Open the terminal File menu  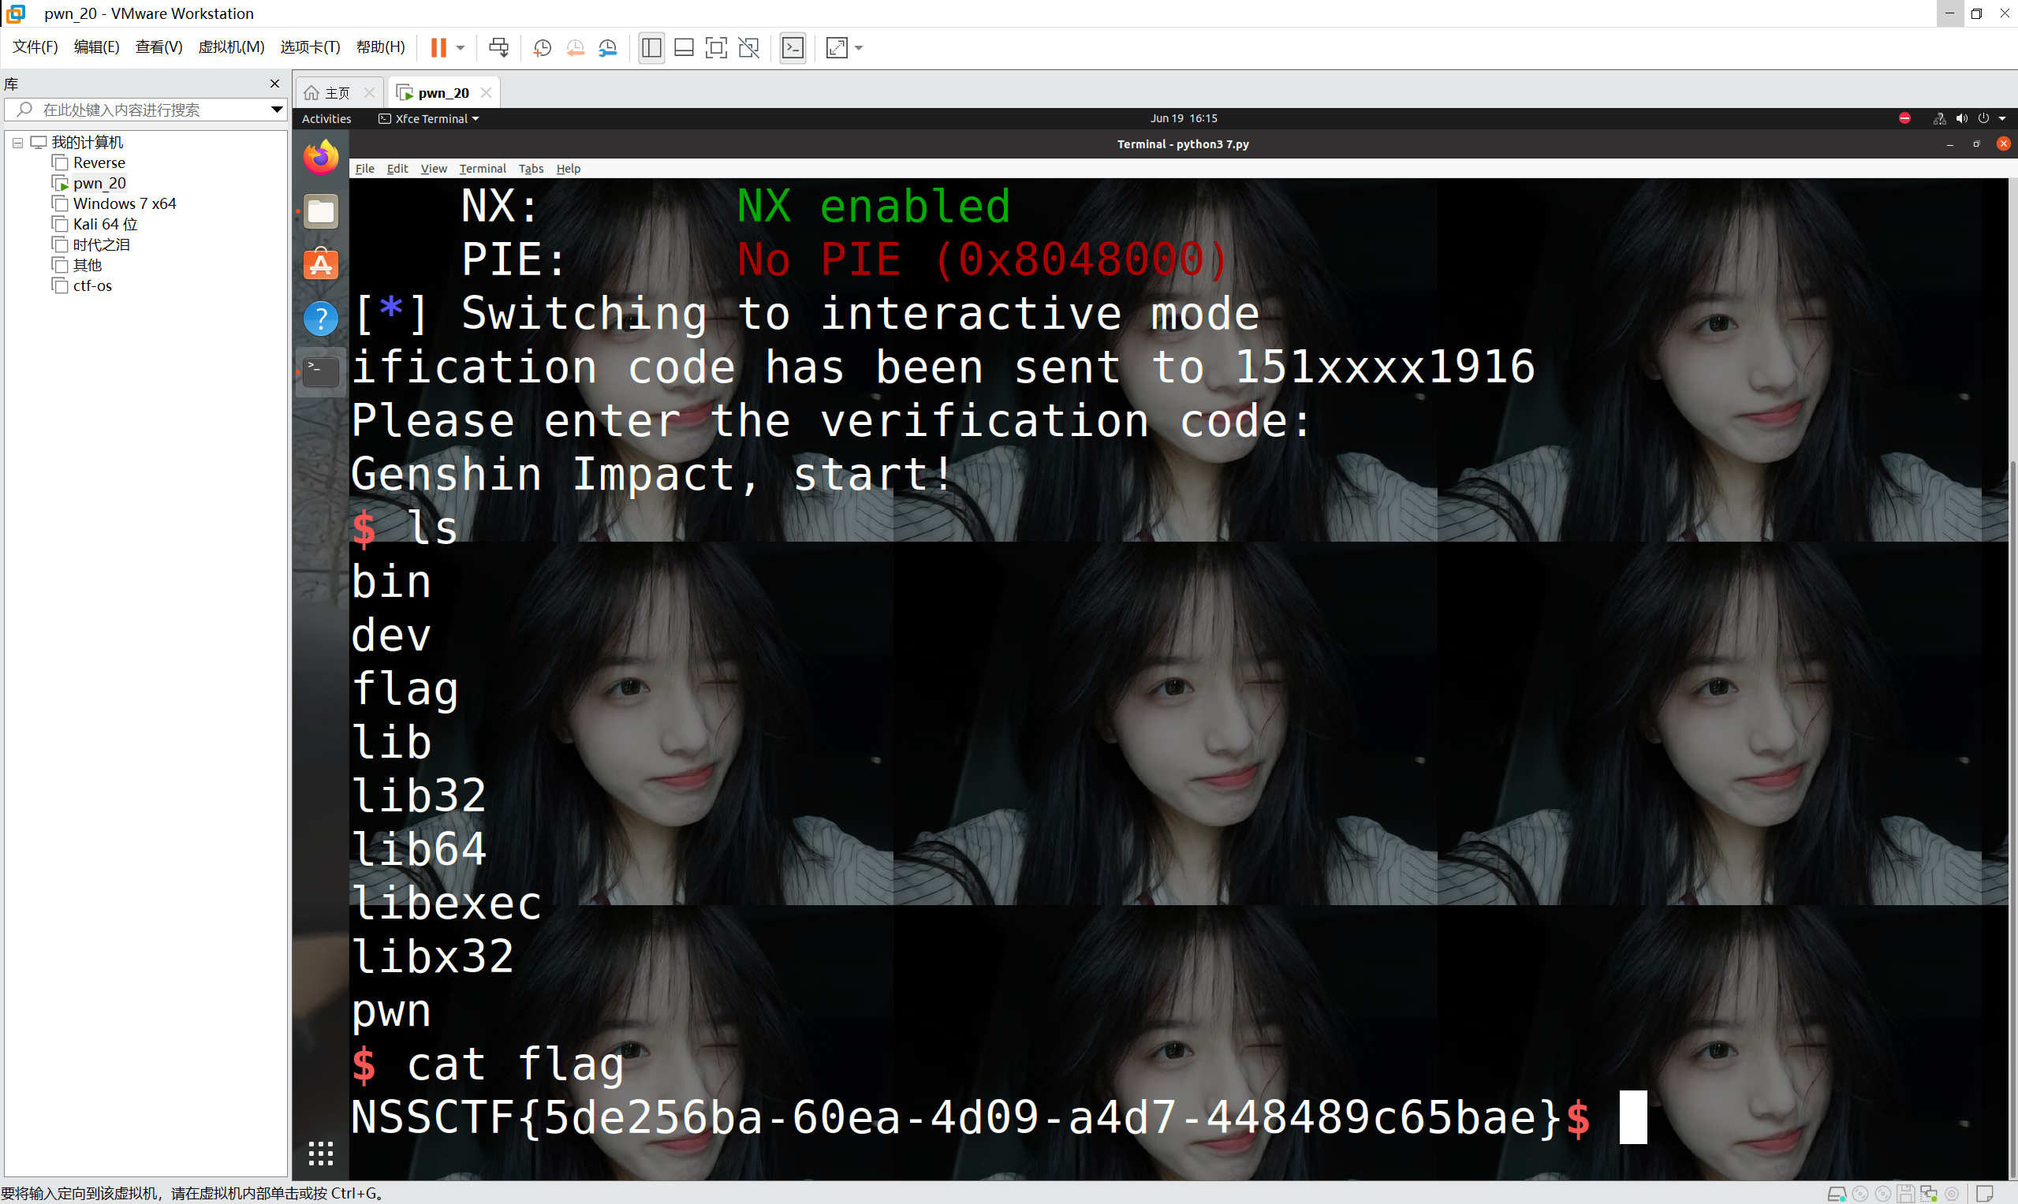click(x=364, y=168)
